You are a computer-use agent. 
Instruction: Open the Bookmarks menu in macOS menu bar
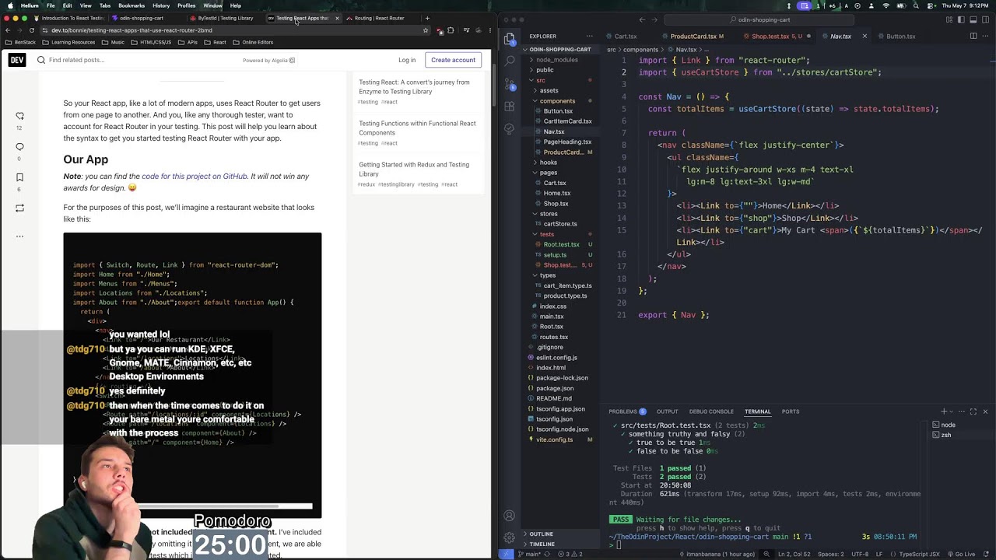(x=132, y=5)
